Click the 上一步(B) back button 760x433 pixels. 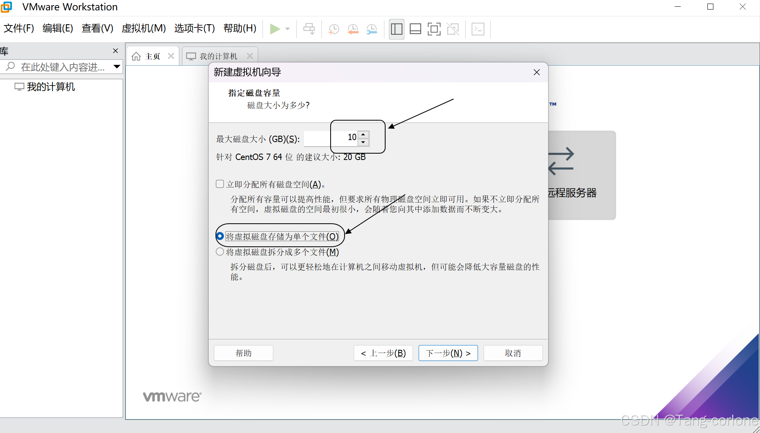pos(383,353)
